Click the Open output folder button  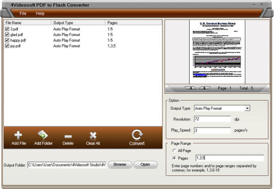click(146, 165)
